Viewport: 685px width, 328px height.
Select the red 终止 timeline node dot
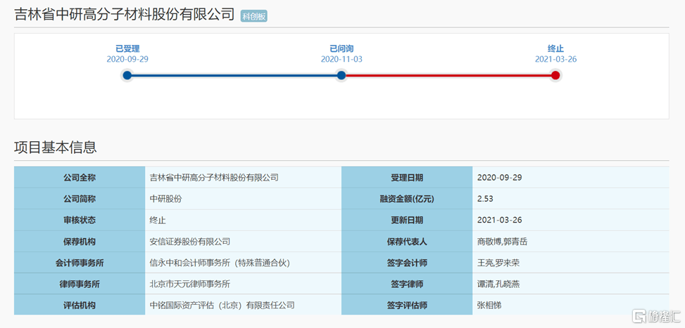click(555, 75)
